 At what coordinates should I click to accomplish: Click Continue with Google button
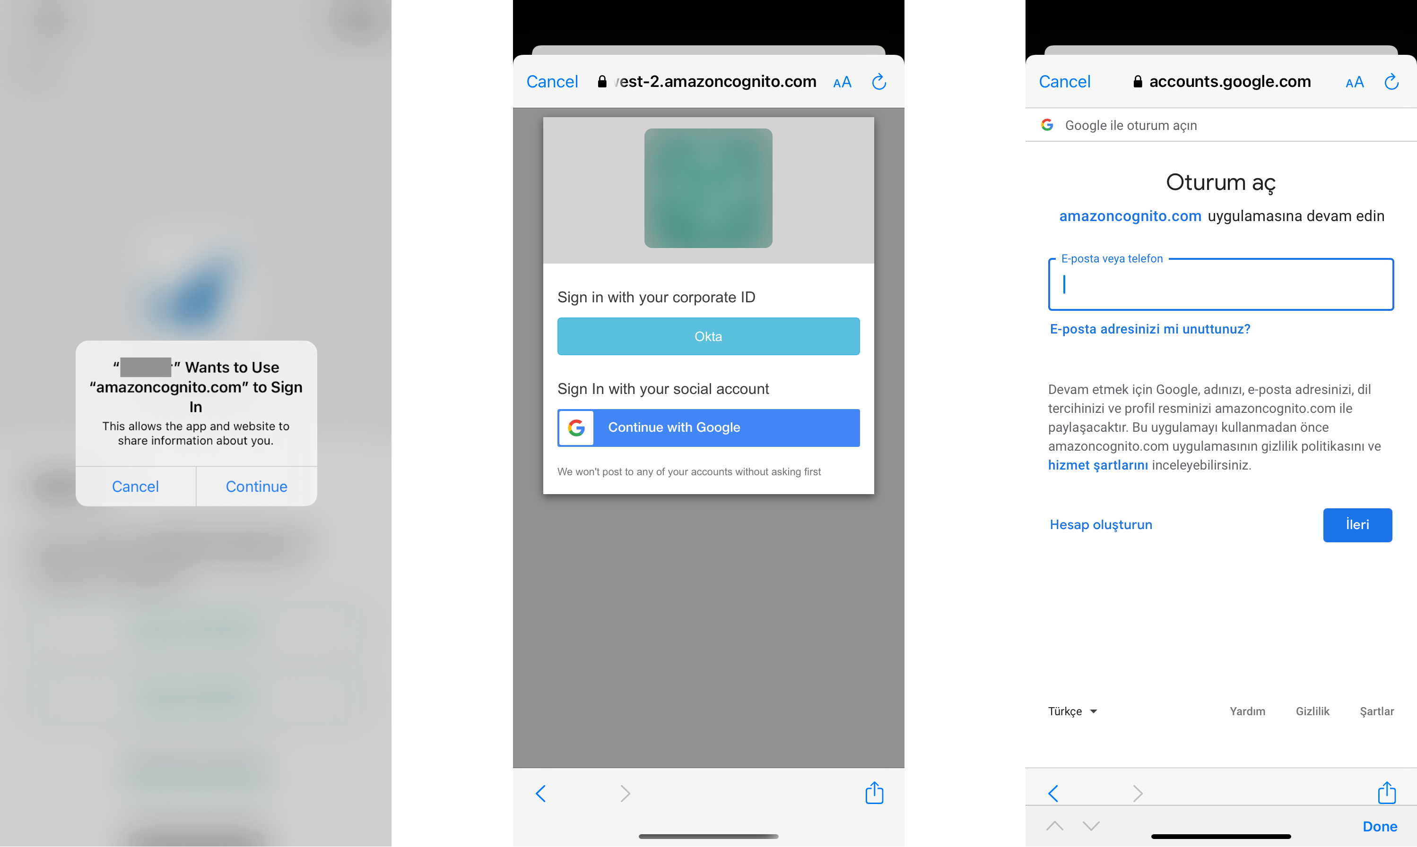coord(706,428)
